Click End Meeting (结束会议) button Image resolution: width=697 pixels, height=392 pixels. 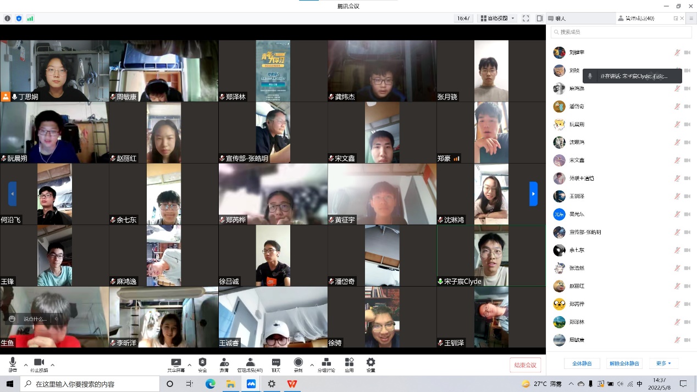click(x=525, y=365)
